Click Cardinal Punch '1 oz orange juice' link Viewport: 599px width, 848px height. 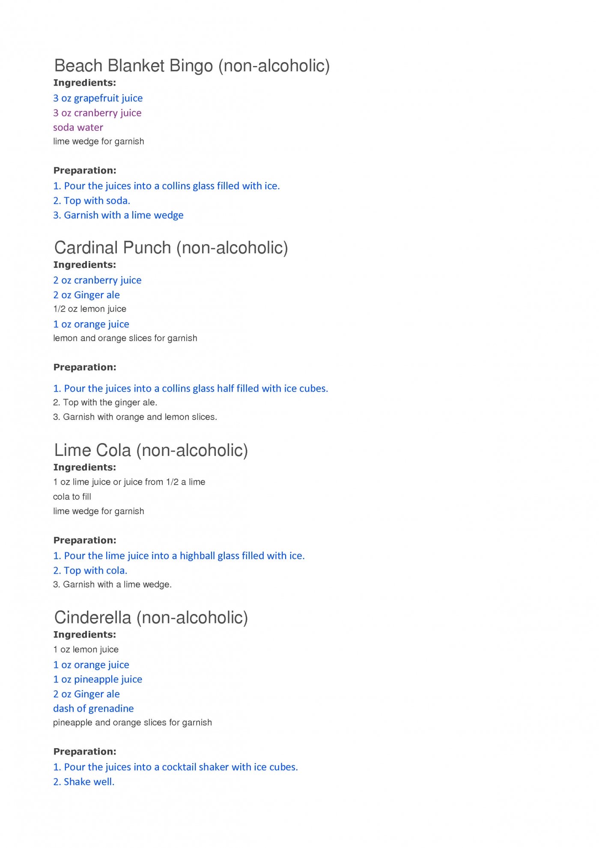pos(91,324)
